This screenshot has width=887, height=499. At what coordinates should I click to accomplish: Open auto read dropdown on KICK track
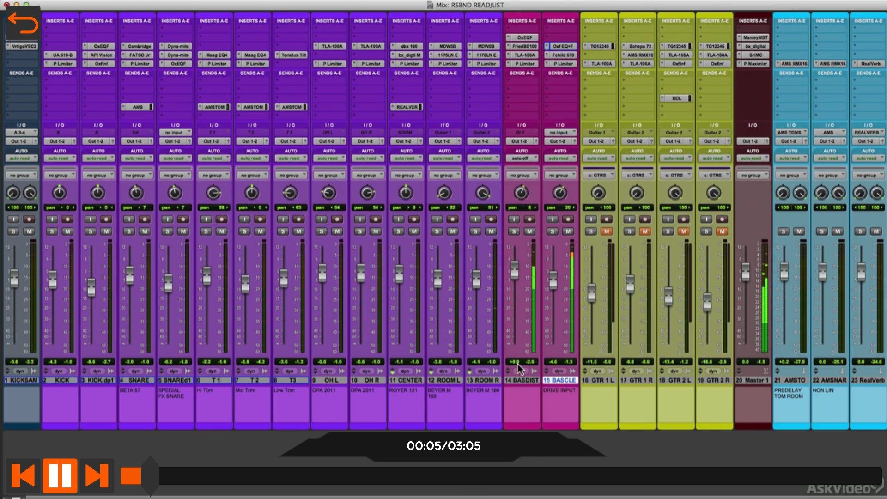point(60,158)
